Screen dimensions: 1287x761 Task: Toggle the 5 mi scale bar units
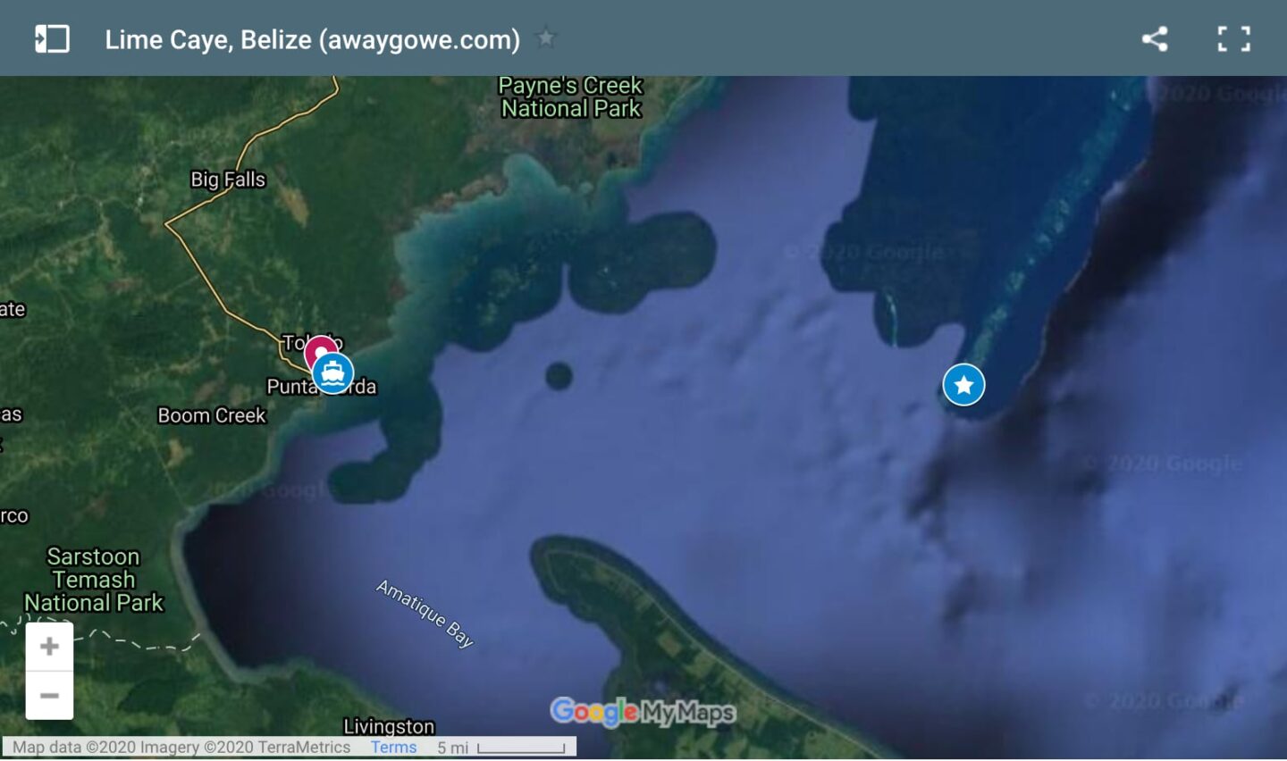(x=501, y=748)
